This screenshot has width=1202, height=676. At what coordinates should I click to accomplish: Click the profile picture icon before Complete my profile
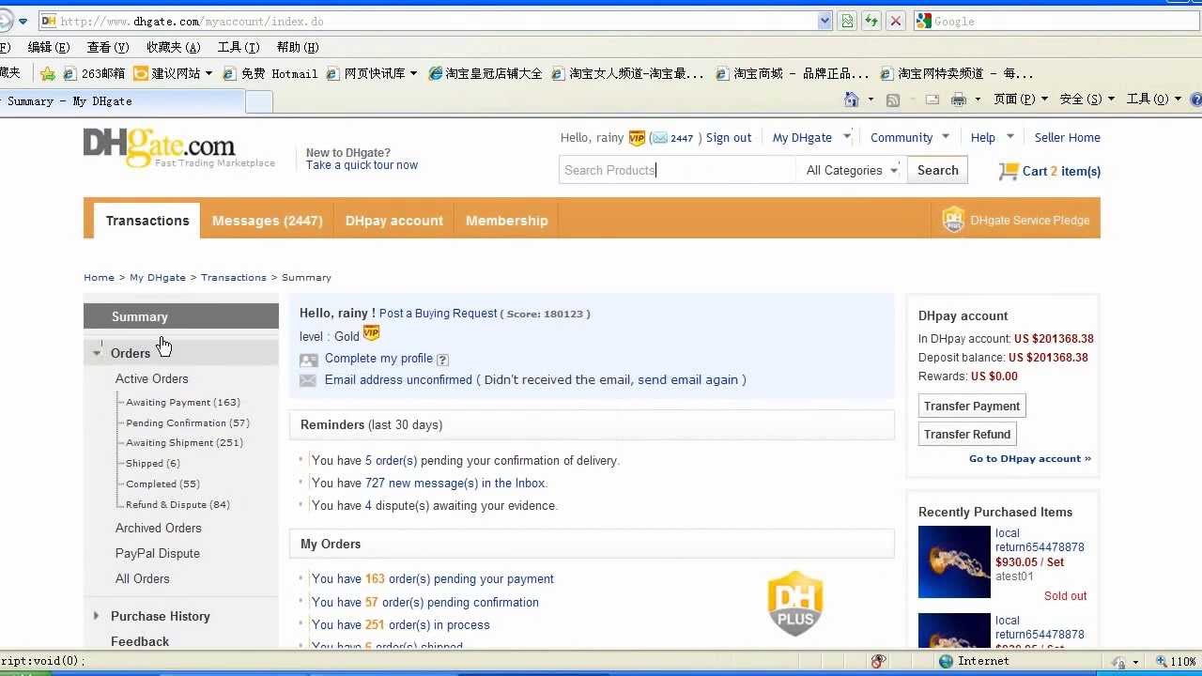[308, 360]
